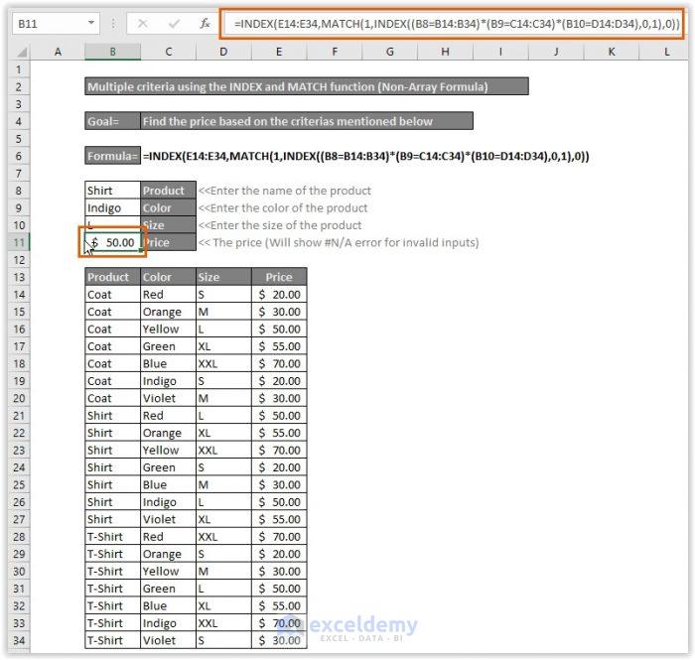Click cell C15 containing Orange
Screen dimensions: 695x660
point(168,312)
